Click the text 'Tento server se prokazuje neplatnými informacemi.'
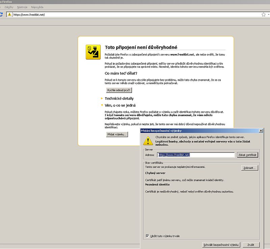The height and width of the screenshot is (249, 270). click(175, 167)
